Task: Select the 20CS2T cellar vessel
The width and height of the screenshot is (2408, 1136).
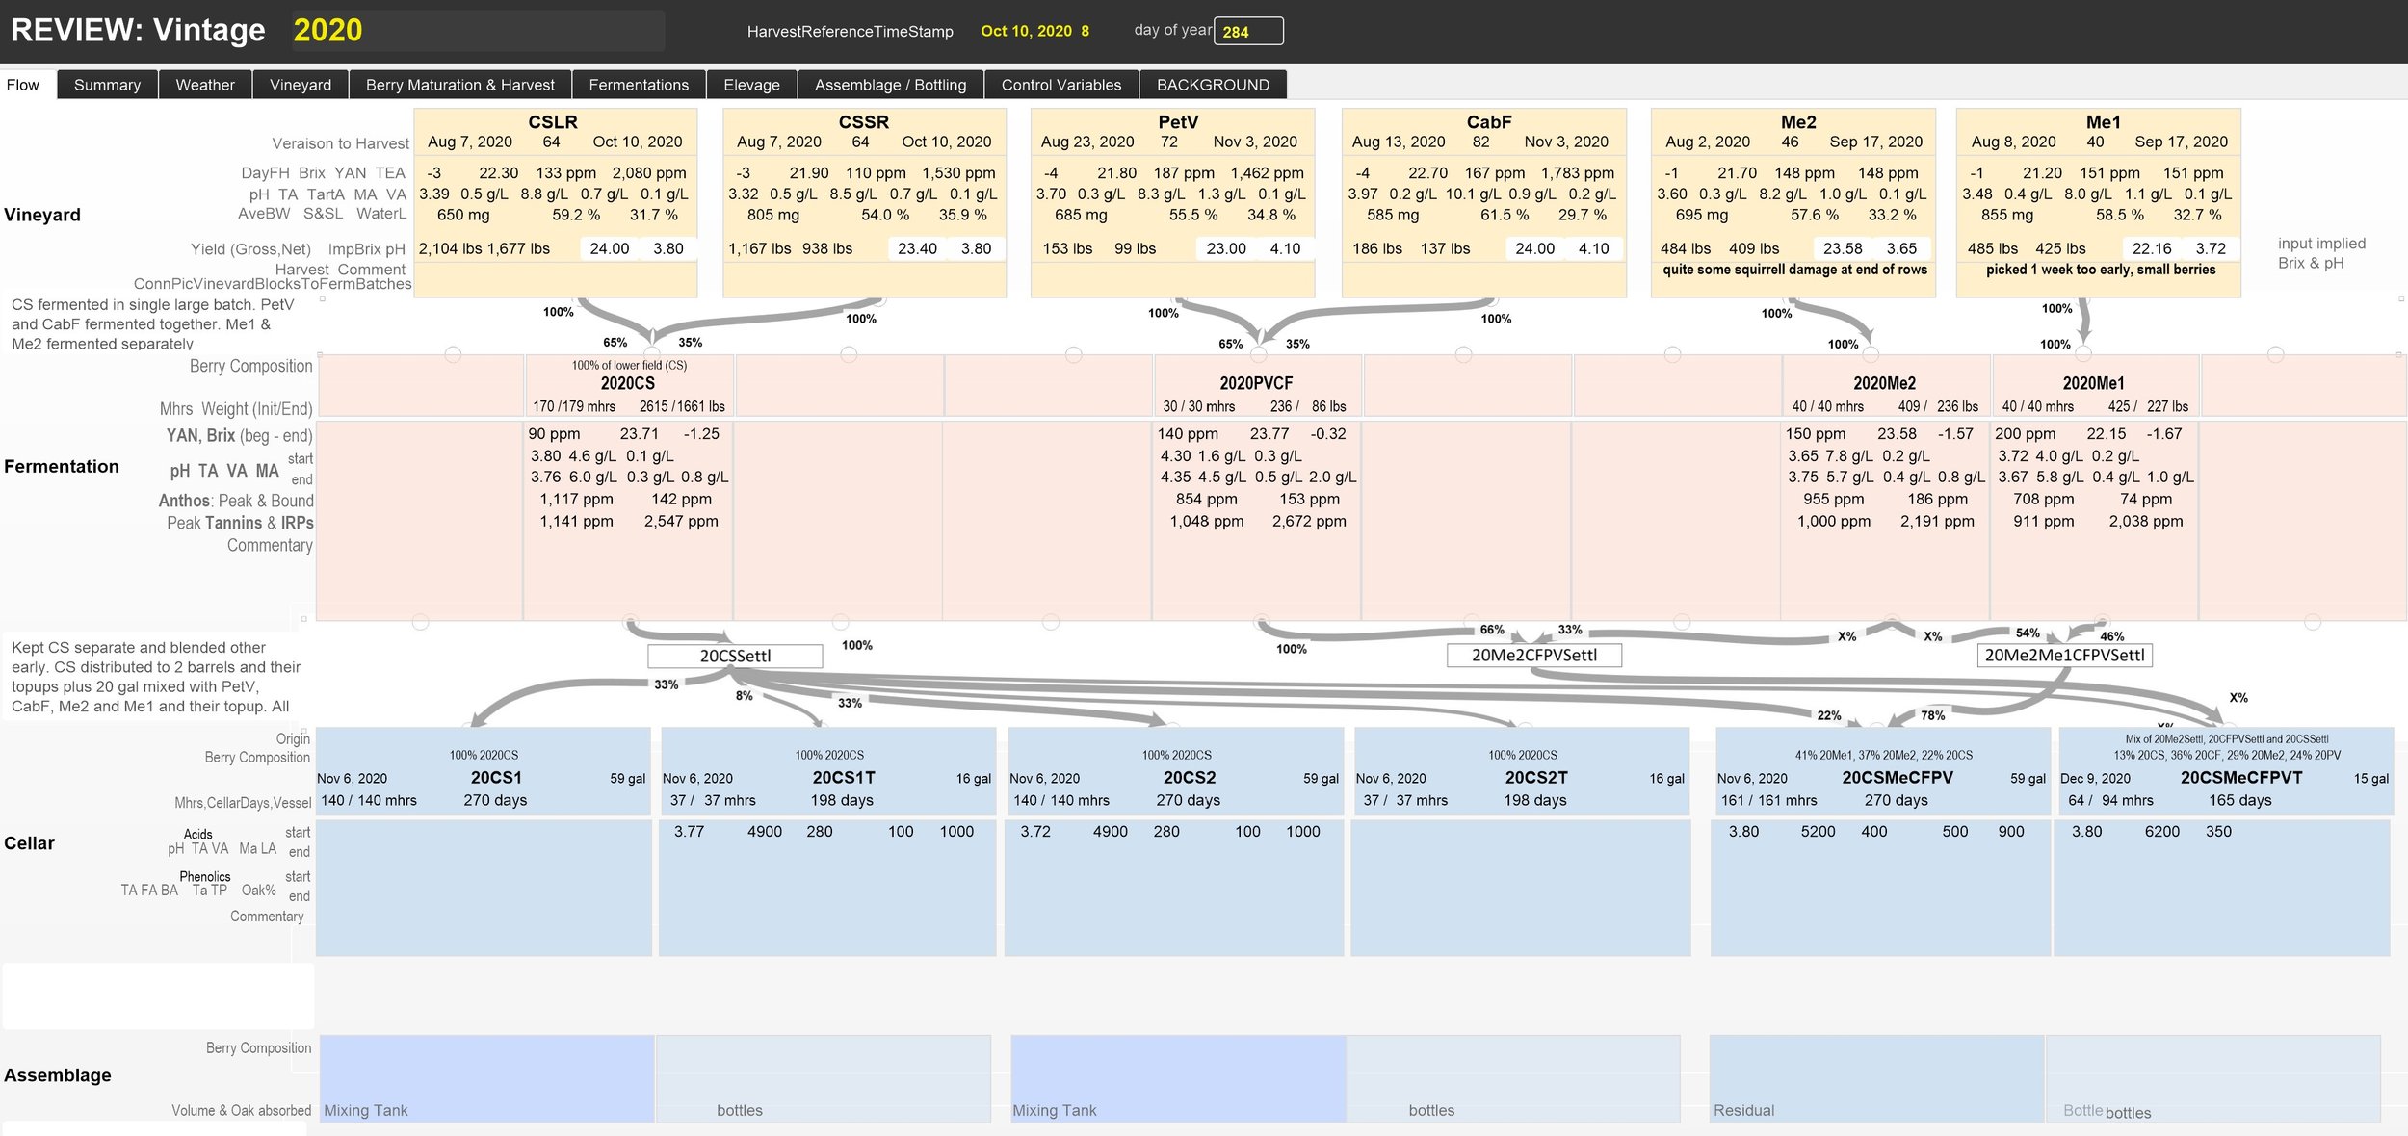Action: [1536, 777]
